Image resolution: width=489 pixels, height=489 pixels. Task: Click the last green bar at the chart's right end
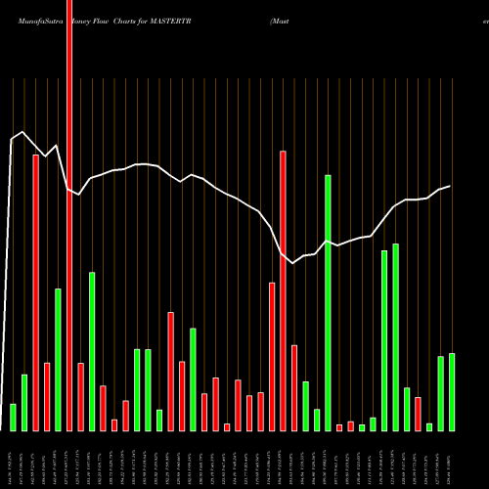pos(452,392)
